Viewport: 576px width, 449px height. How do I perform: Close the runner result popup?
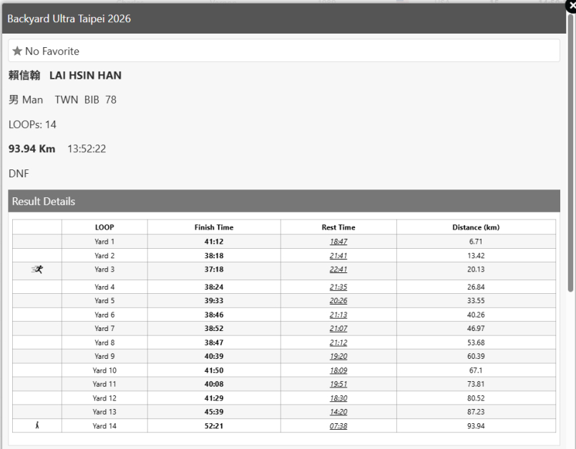coord(570,6)
